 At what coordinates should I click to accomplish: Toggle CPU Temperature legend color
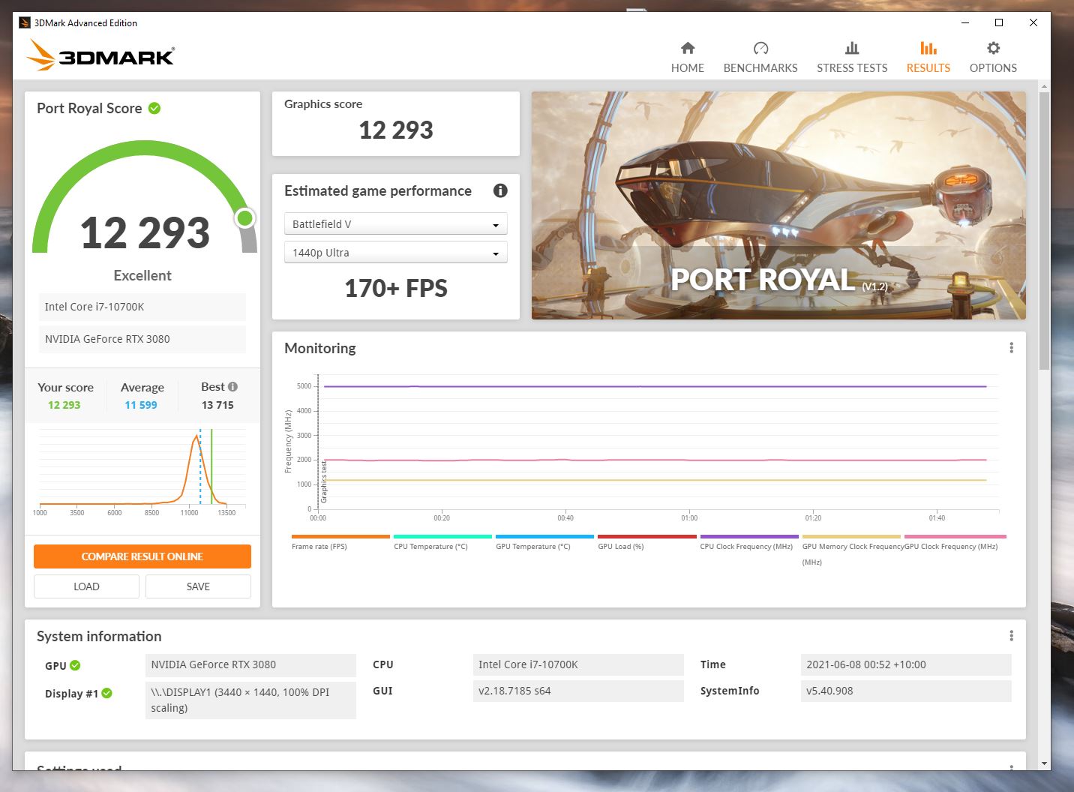coord(442,536)
